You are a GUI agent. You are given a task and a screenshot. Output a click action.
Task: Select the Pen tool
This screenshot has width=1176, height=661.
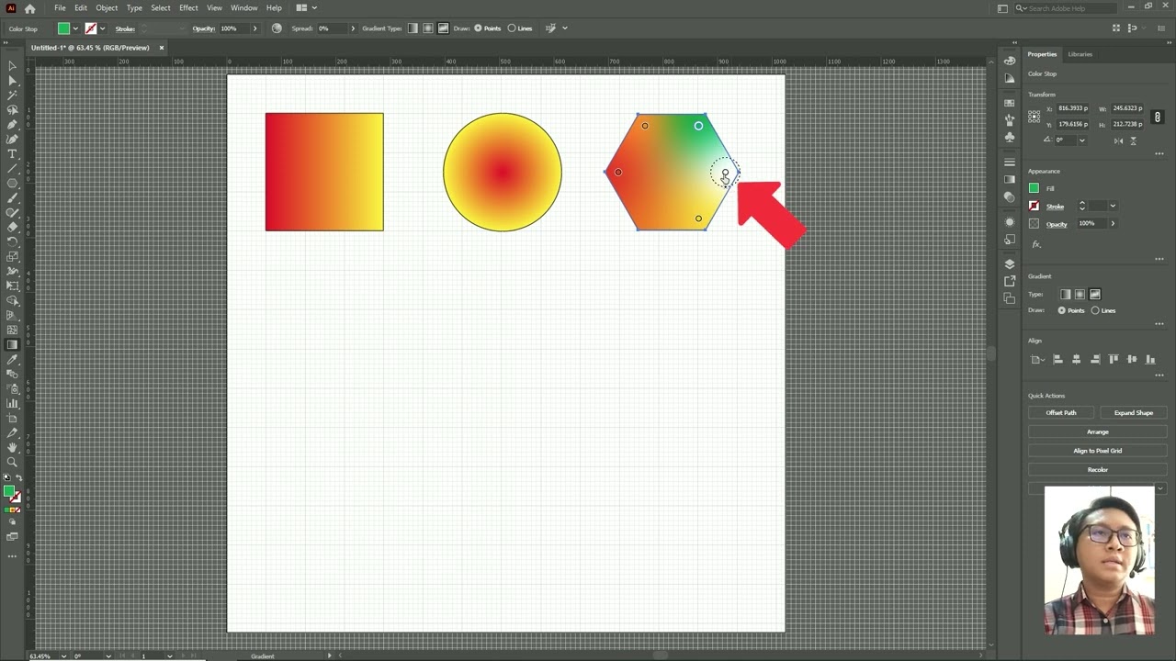12,125
